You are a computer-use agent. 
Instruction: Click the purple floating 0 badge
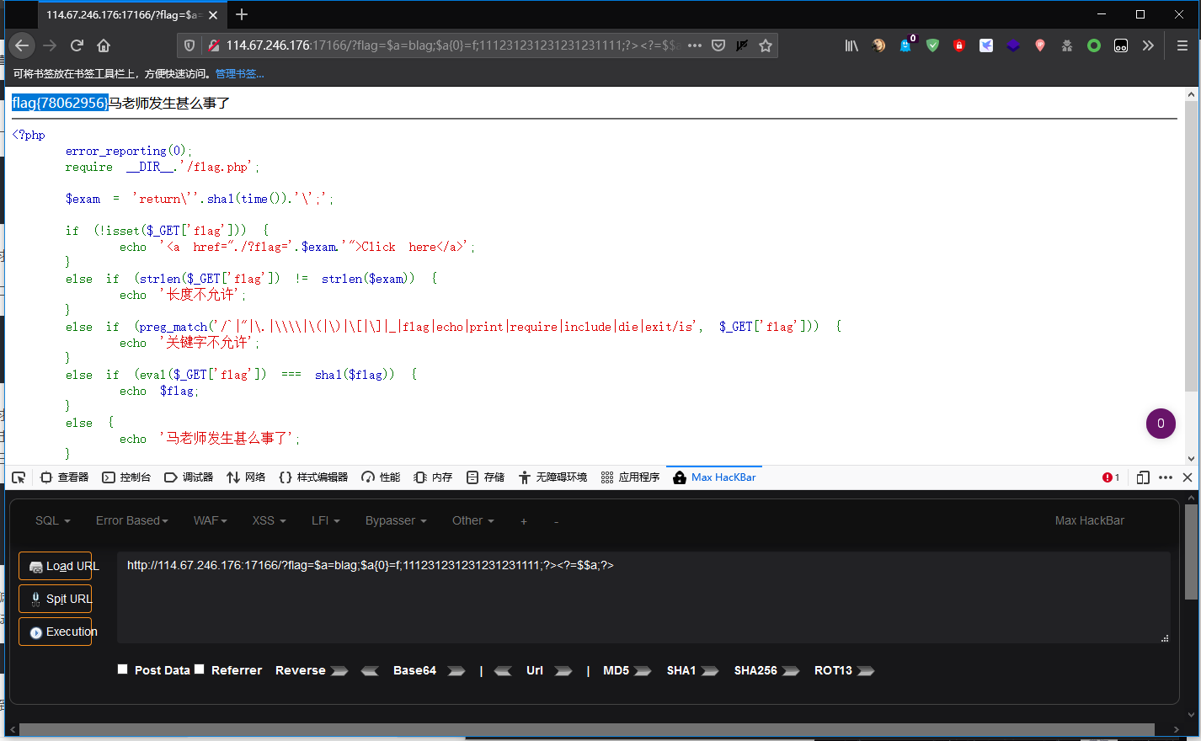(x=1161, y=424)
